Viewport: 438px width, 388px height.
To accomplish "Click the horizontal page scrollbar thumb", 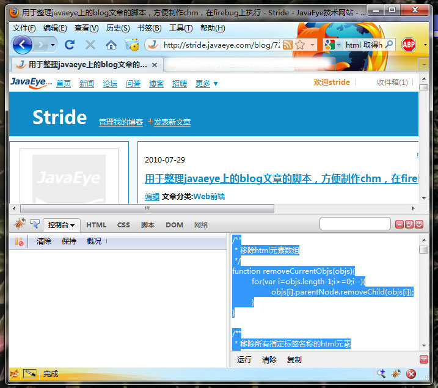I will [147, 208].
